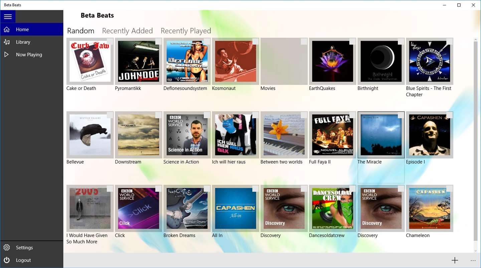This screenshot has height=268, width=481.
Task: Open the Full Faya II cover
Action: coord(333,135)
